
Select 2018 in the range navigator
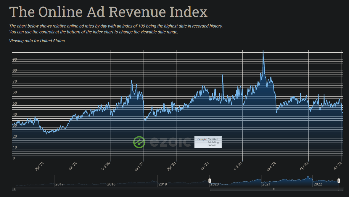(x=111, y=184)
